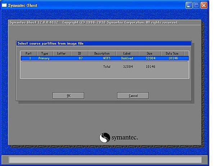Click the OK button
Viewport: 216px width, 166px height.
click(x=68, y=95)
